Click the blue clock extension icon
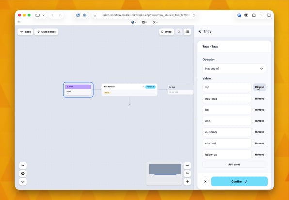Screen dimensions: 289x200 point(78,15)
